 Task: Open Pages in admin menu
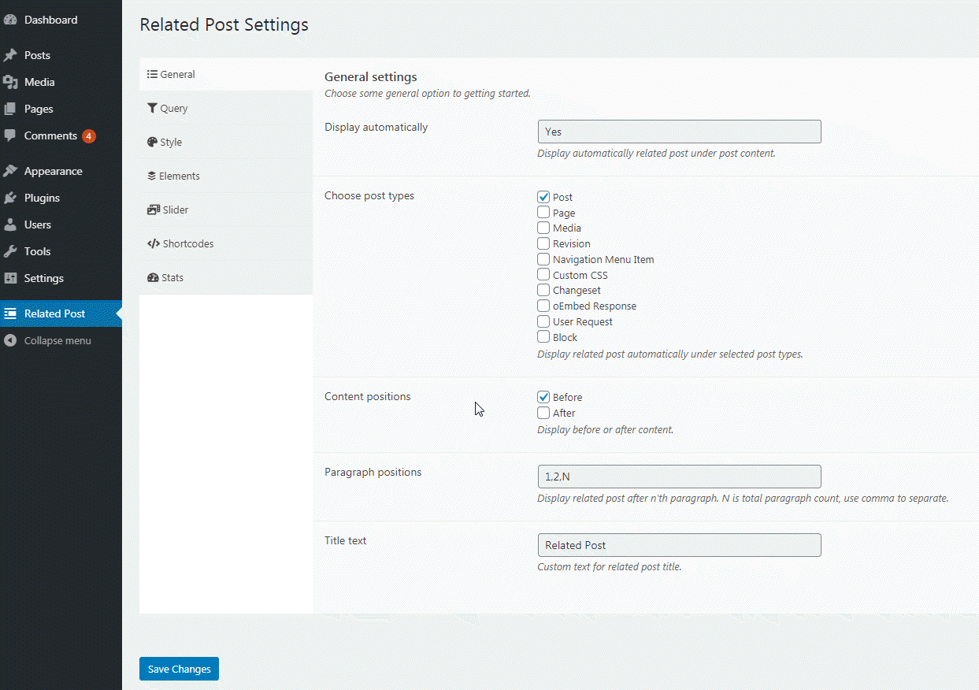[x=61, y=109]
